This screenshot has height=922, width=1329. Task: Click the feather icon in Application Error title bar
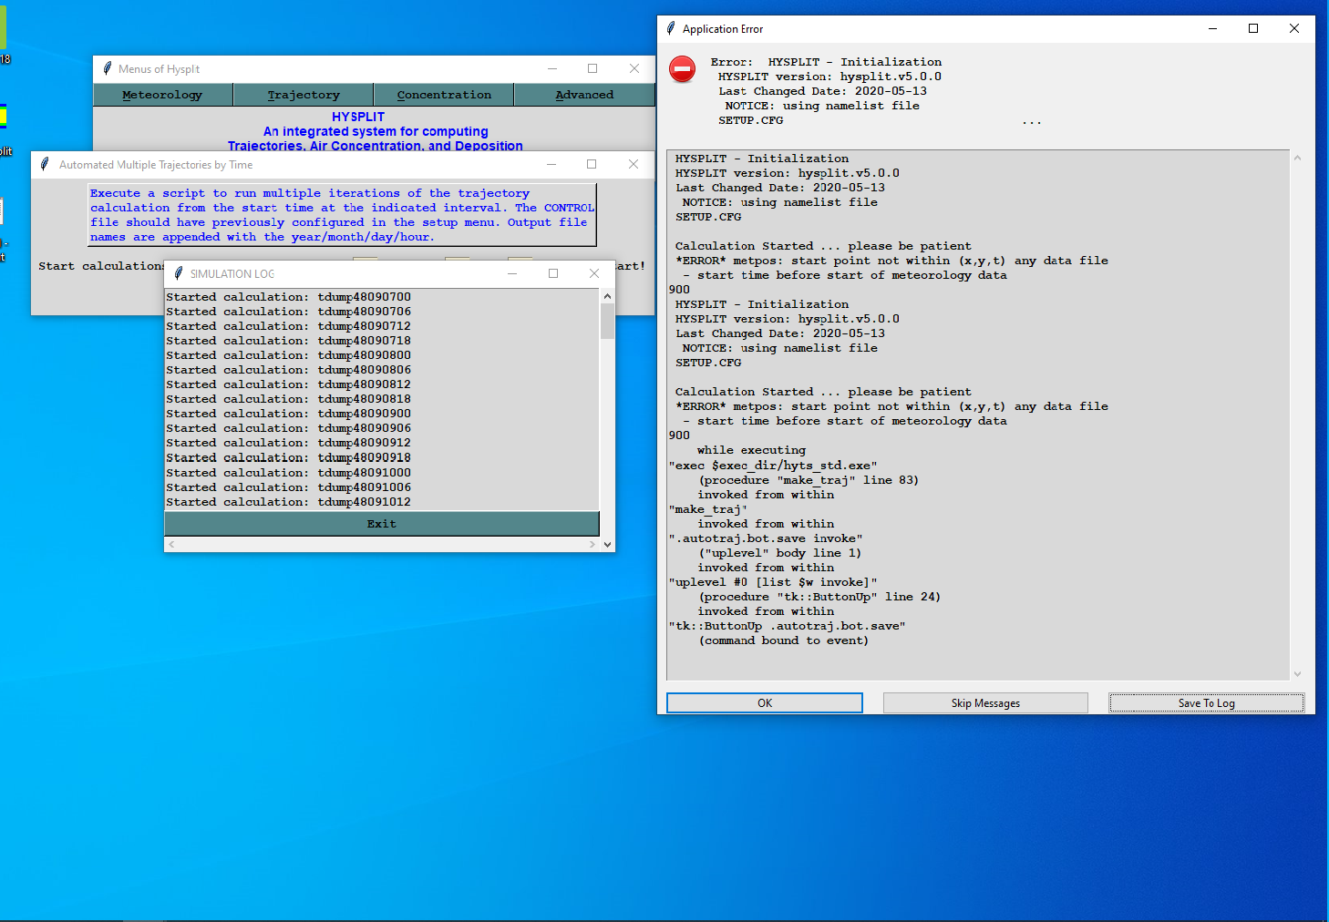pyautogui.click(x=671, y=28)
